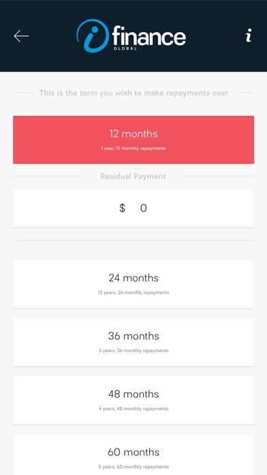Screen dimensions: 267x475
Task: Click the small 'GLOBAL' logo text
Action: [125, 48]
